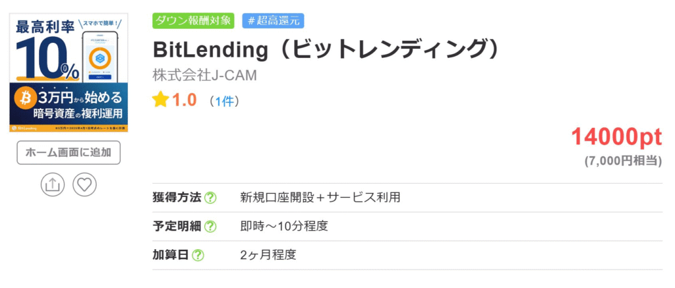Screen dimensions: 675x288
Task: Open help icon beside 予定明細
Action: (x=210, y=226)
